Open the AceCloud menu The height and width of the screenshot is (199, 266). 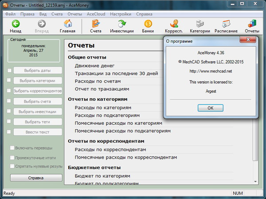[96, 14]
